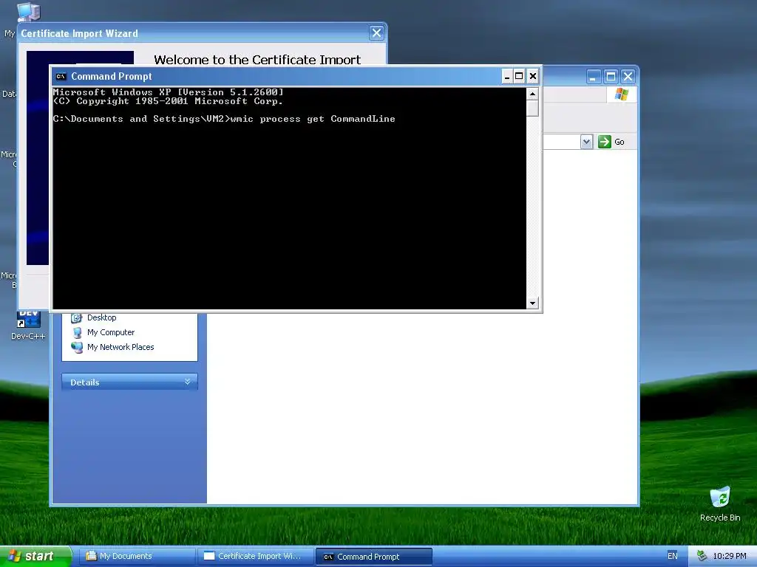Click the Details panel header
757x567 pixels.
(129, 382)
